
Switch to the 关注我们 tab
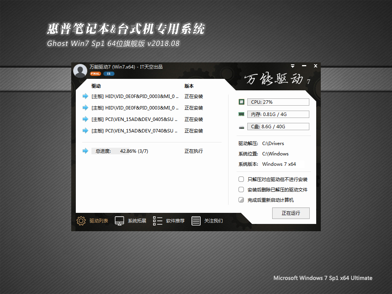214,221
